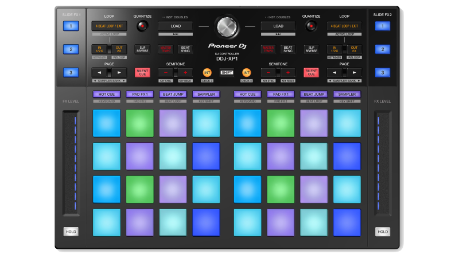Toggle left deck SILENT CUE
Viewport: 459px width, 258px height.
142,72
